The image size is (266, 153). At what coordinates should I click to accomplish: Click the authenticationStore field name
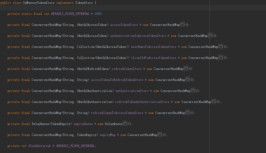click(x=132, y=91)
